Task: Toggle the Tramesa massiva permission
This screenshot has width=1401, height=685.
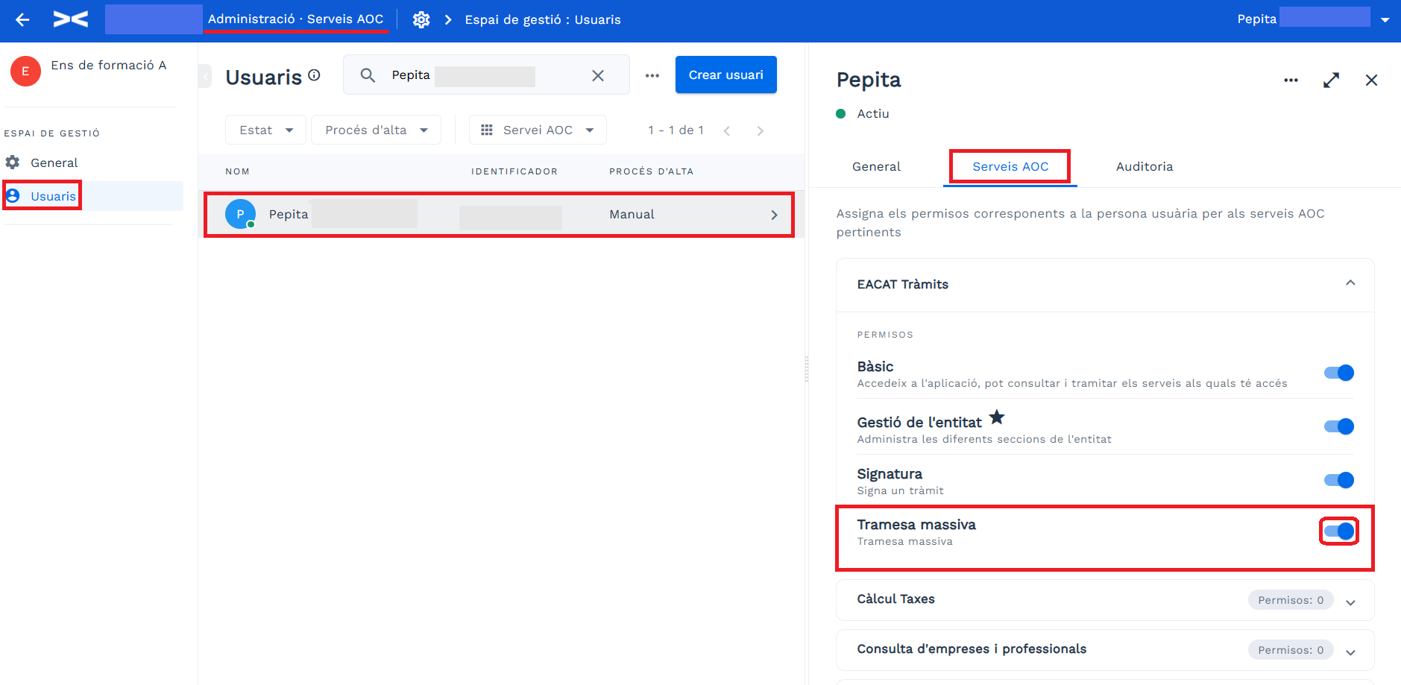Action: tap(1338, 531)
